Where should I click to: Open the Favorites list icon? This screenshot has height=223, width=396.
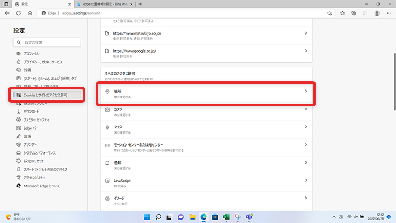[x=342, y=14]
